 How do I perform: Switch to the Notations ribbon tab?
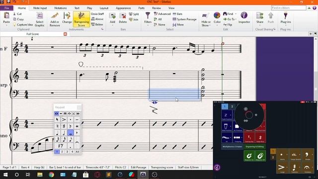pyautogui.click(x=61, y=8)
